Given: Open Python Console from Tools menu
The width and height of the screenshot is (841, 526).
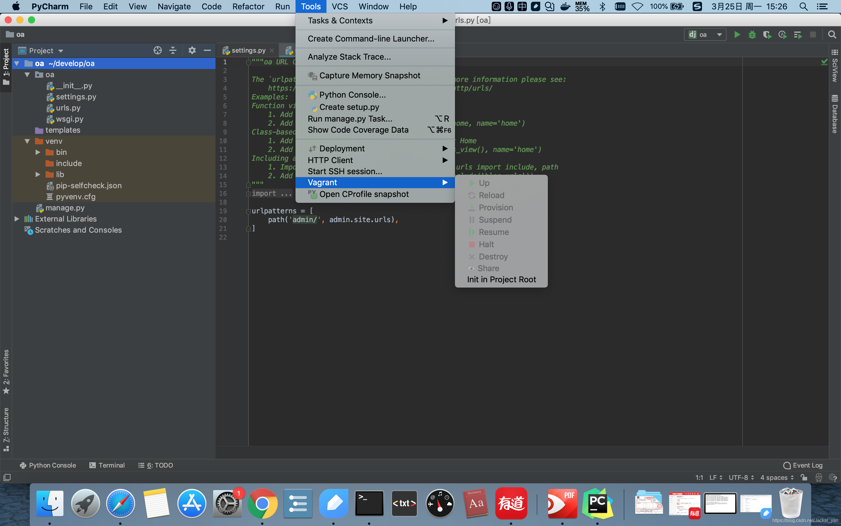Looking at the screenshot, I should coord(375,95).
